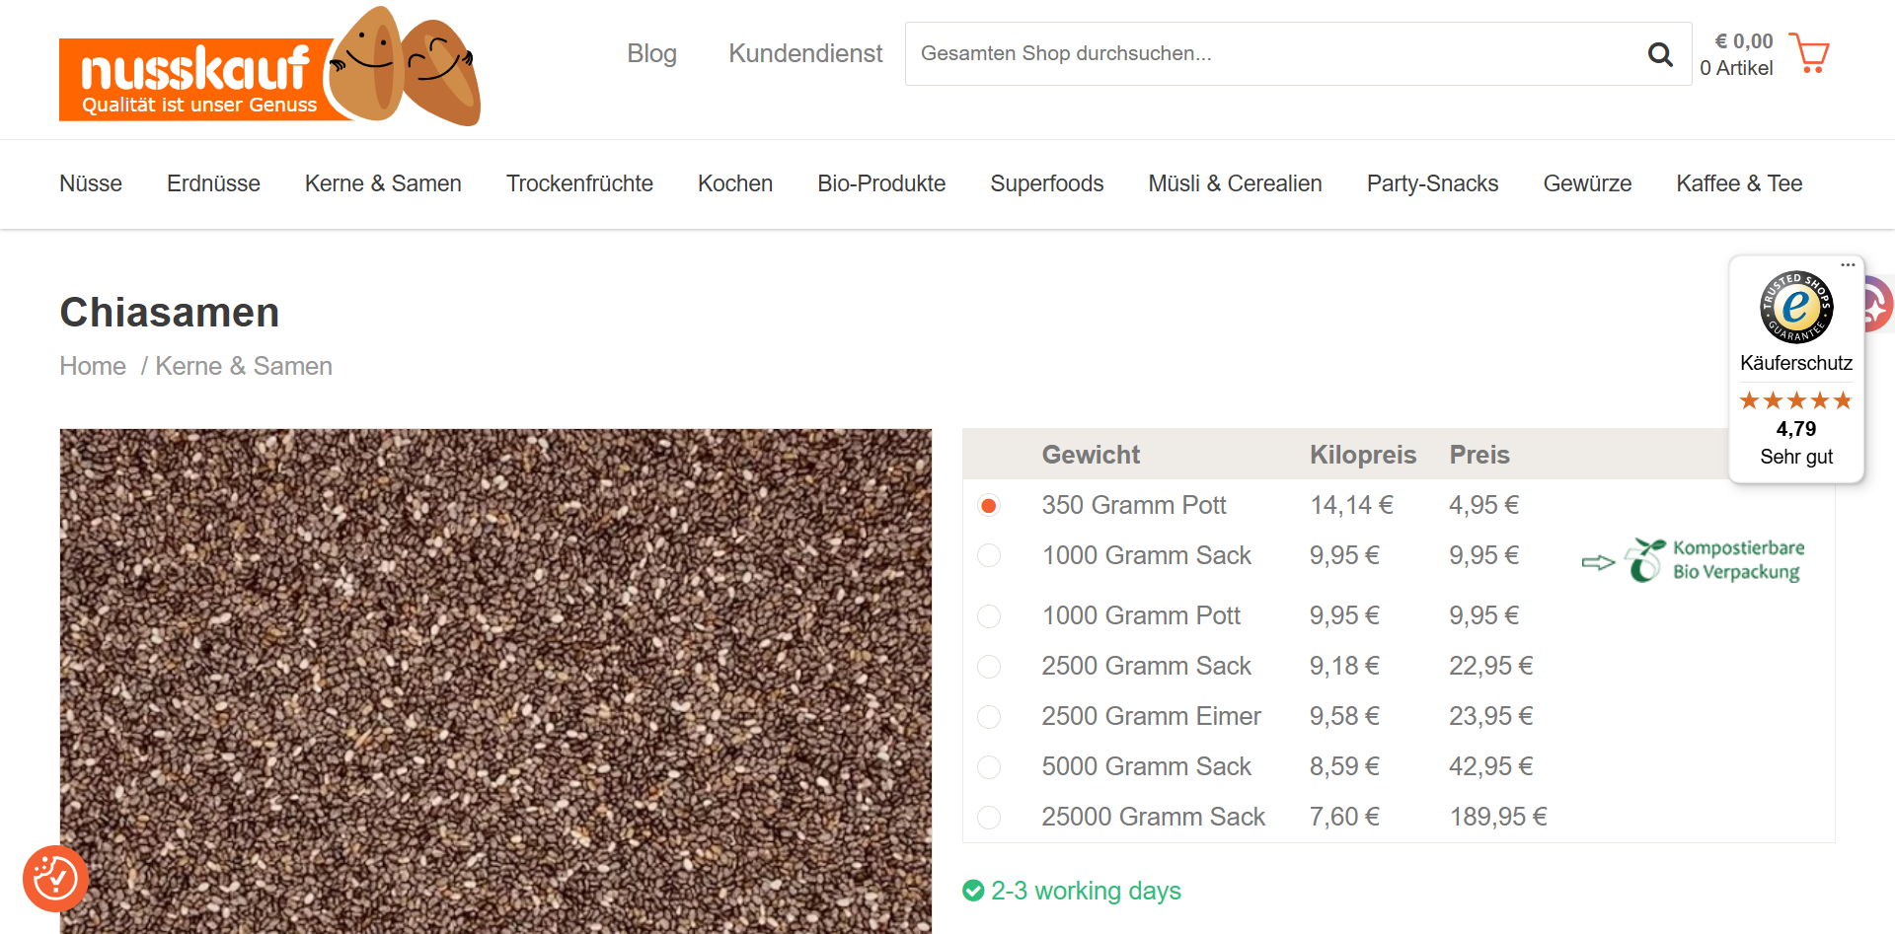Open the Kundendienst link
Screen dimensions: 1895x934
click(x=805, y=53)
